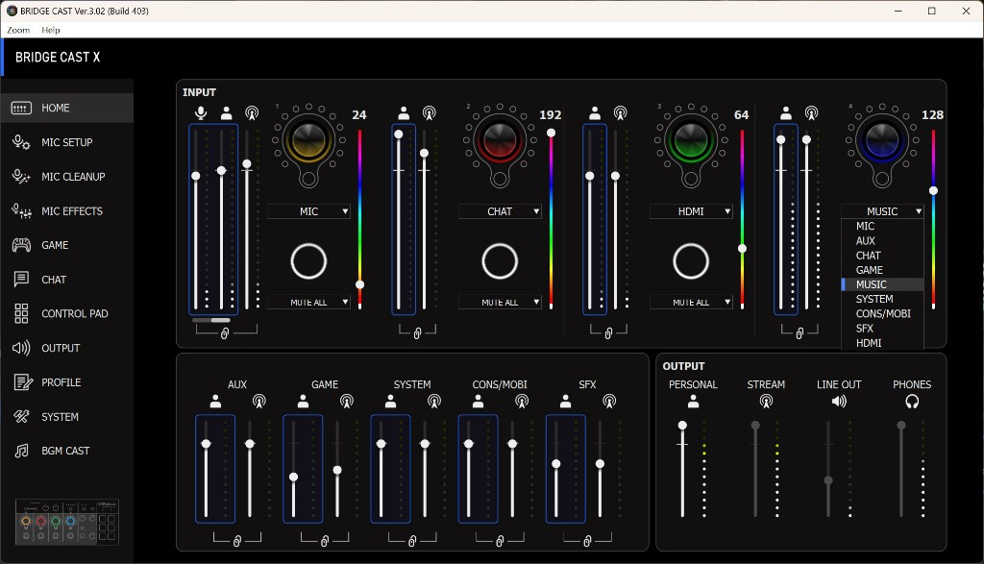
Task: Open the PROFILE page
Action: pyautogui.click(x=60, y=382)
